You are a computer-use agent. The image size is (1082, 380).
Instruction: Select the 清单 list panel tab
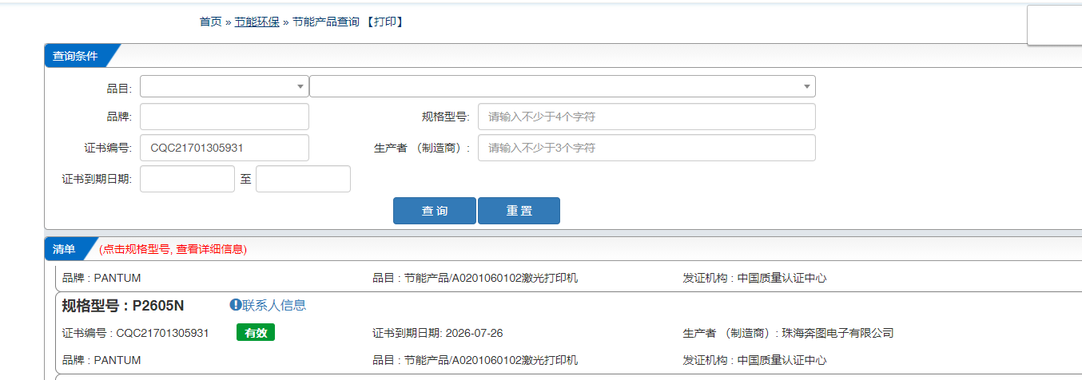pyautogui.click(x=64, y=249)
